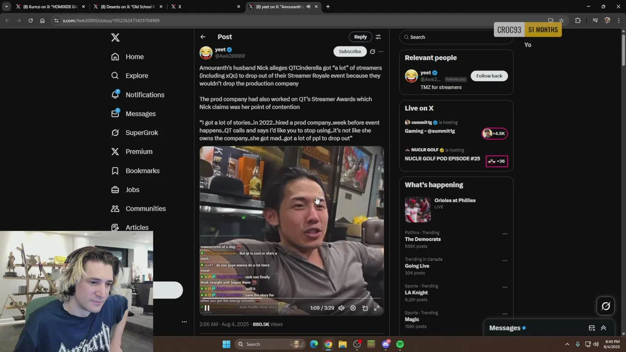Open The Democrats trend
The image size is (626, 352).
(423, 239)
